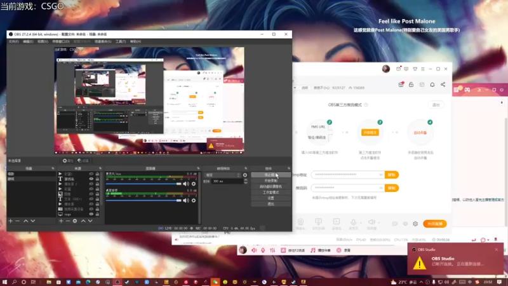Viewport: 508px width, 286px height.
Task: Expand speaker options arrow in streaming app
Action: click(x=378, y=223)
